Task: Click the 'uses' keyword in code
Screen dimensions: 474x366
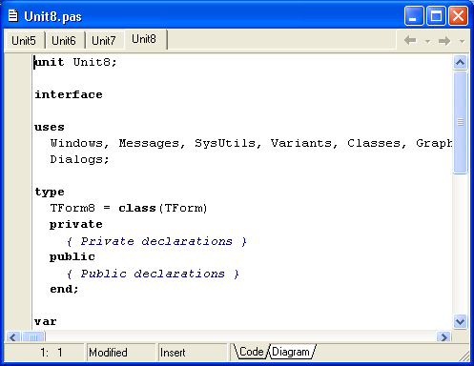Action: tap(50, 127)
